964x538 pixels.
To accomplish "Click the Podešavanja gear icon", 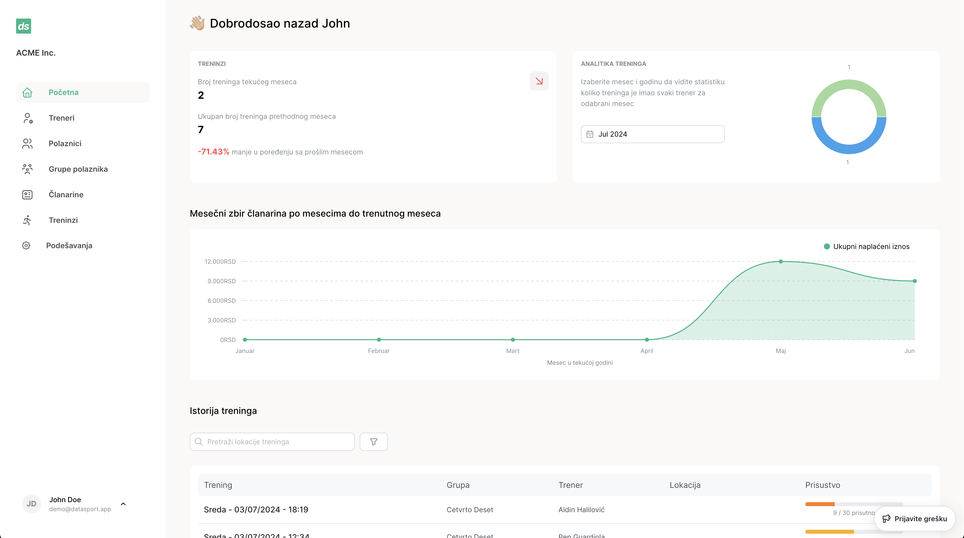I will (26, 245).
